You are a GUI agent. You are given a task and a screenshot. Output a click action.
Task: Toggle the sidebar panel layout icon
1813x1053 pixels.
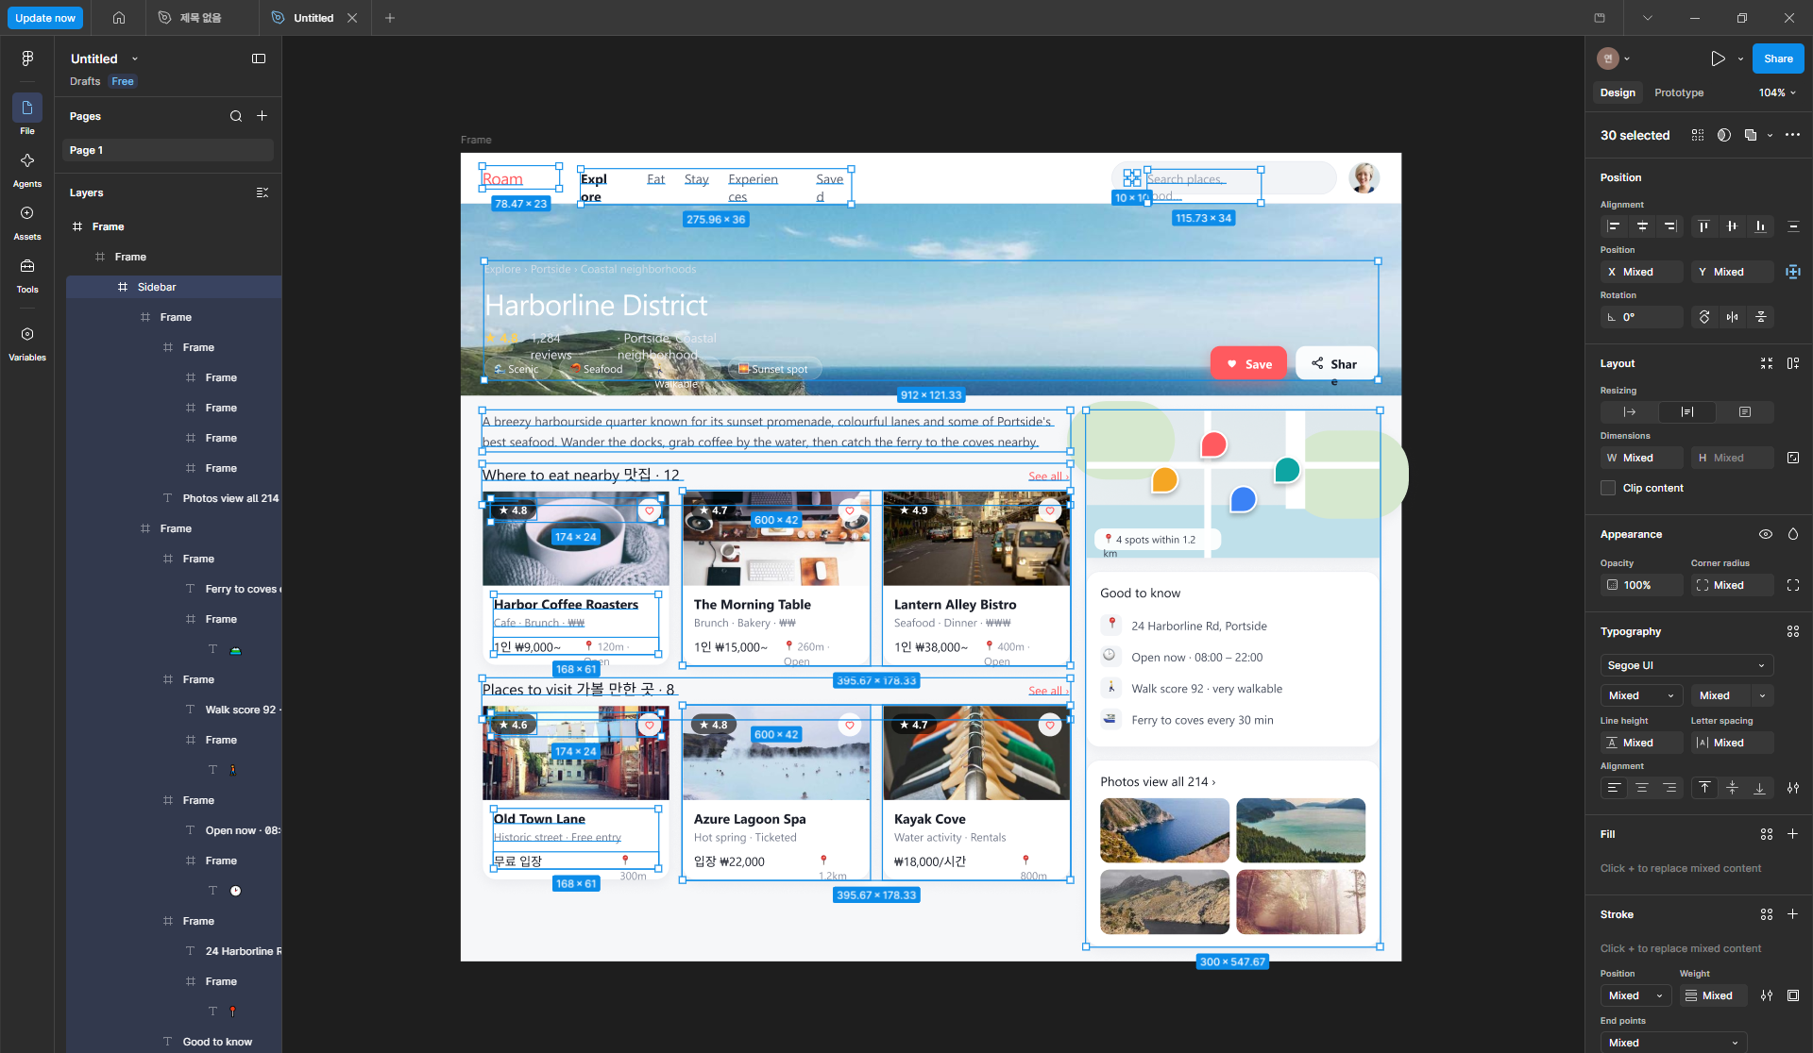(259, 58)
